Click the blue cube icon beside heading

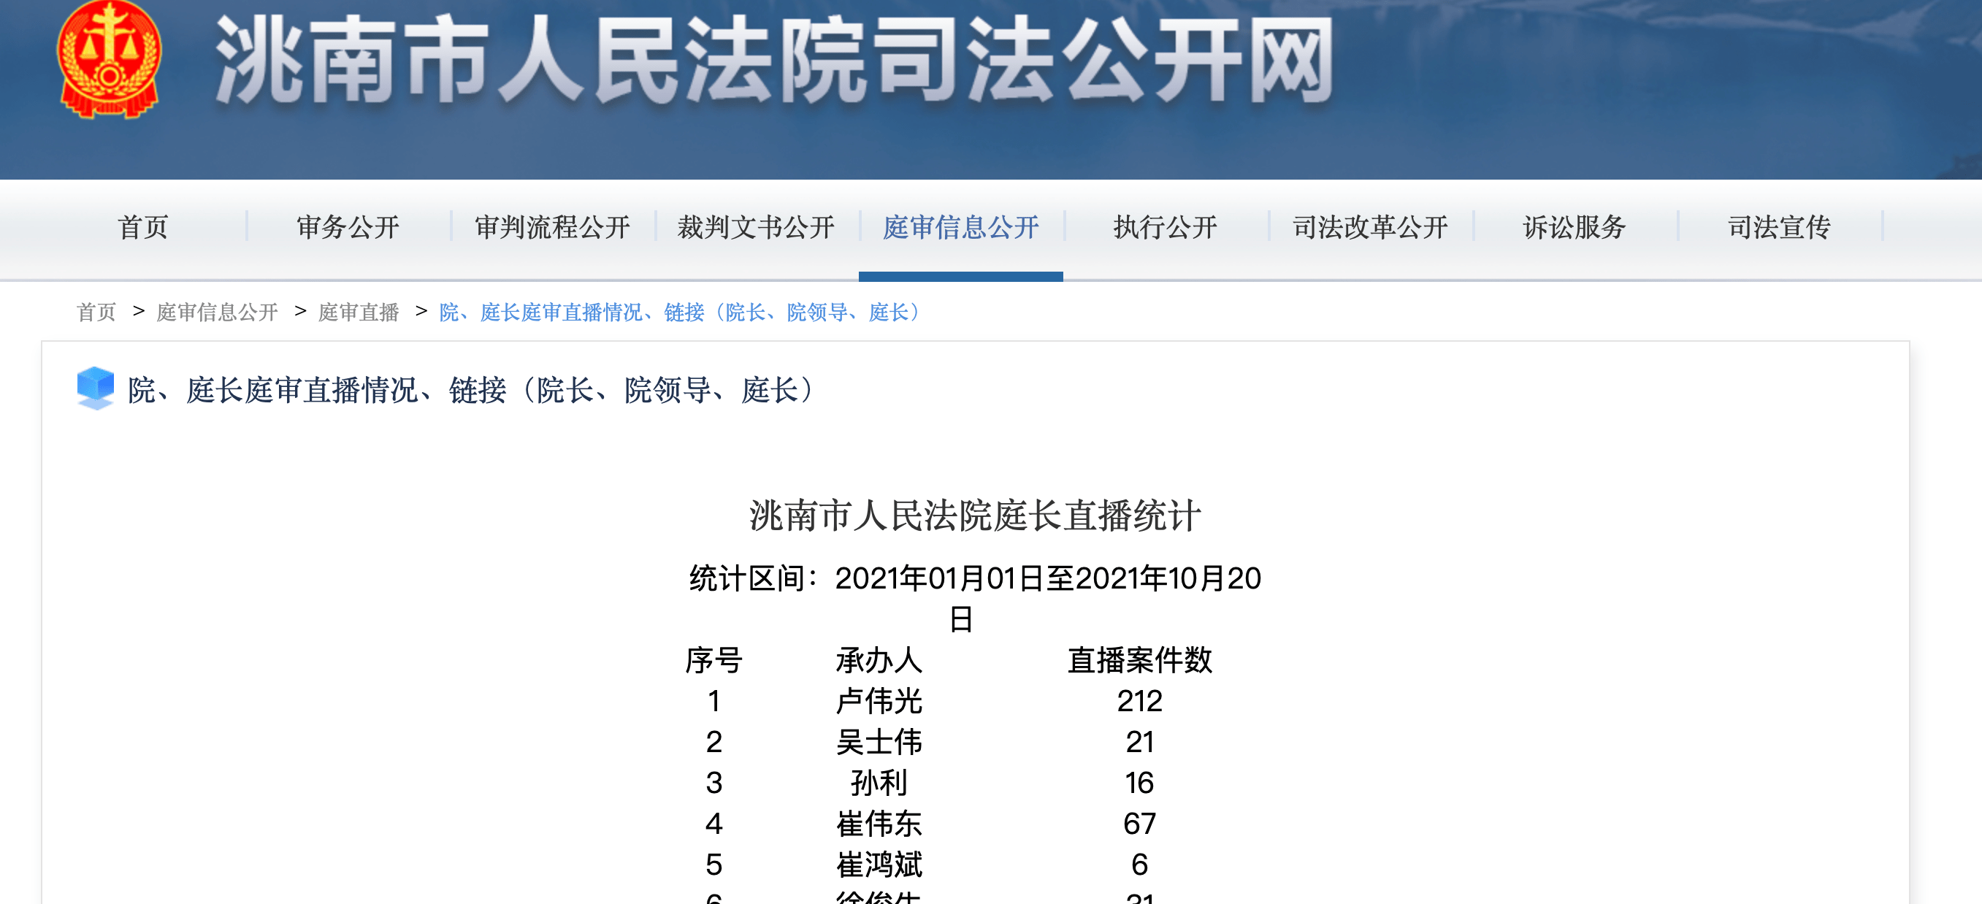point(96,388)
